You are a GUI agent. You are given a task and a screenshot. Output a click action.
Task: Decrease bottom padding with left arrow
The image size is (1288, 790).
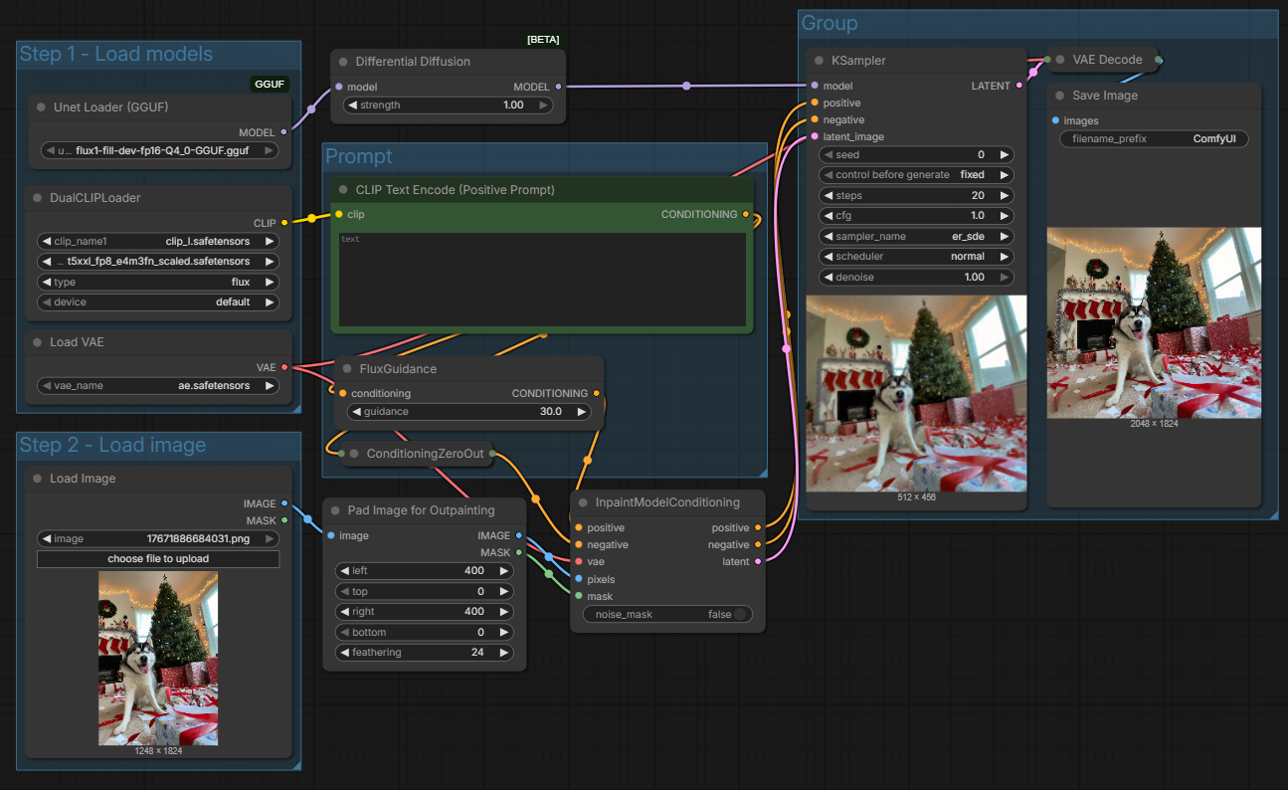(344, 633)
